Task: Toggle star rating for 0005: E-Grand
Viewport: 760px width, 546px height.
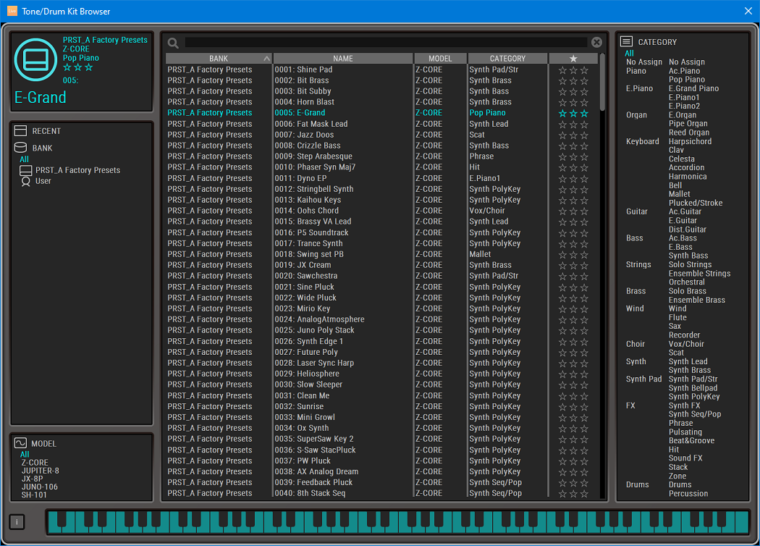Action: 573,113
